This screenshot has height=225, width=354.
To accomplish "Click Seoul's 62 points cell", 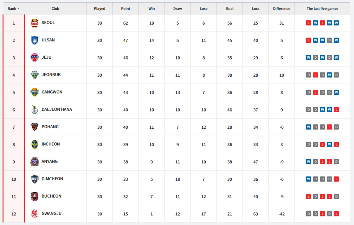I will coord(126,23).
